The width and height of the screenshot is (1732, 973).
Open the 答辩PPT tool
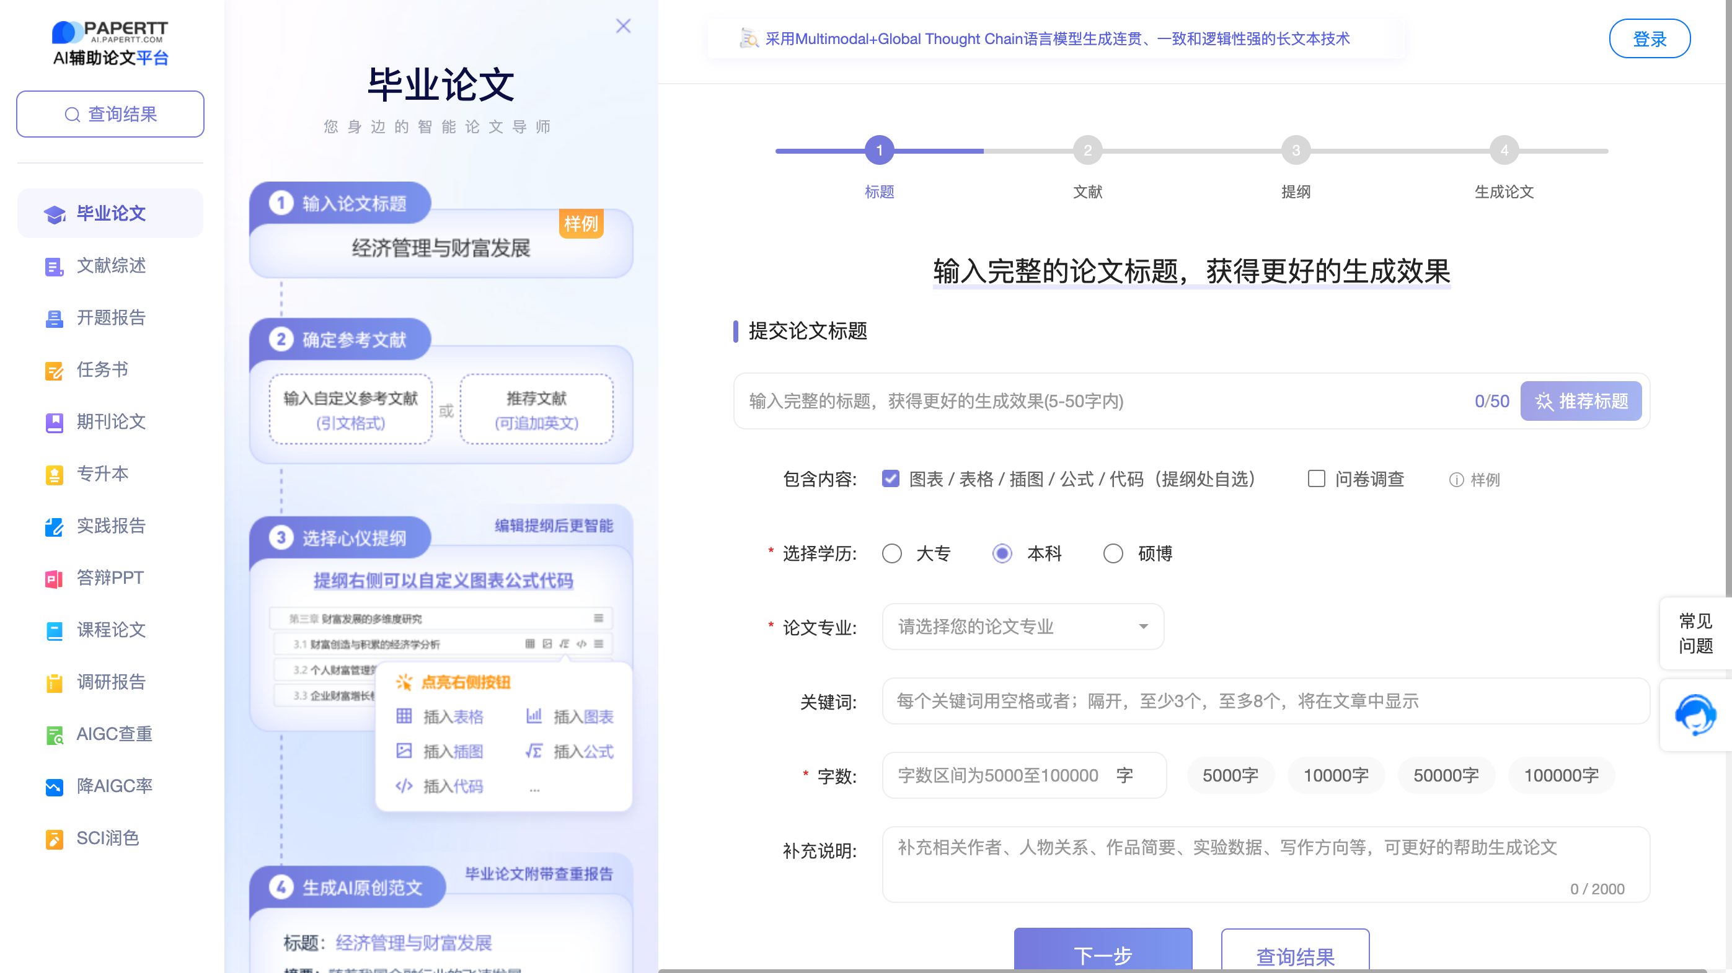click(110, 578)
